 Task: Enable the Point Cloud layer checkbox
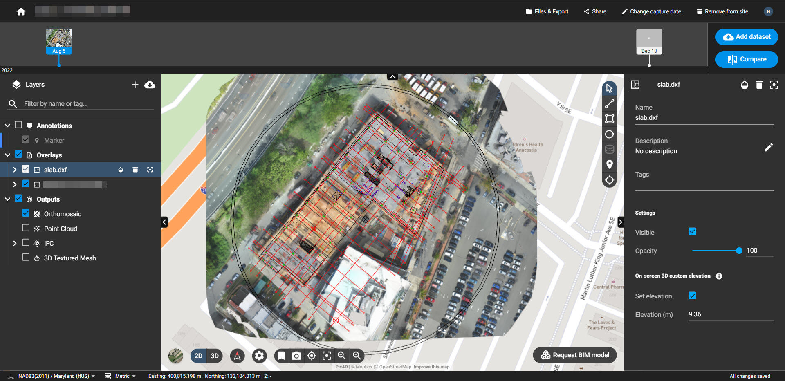(26, 228)
